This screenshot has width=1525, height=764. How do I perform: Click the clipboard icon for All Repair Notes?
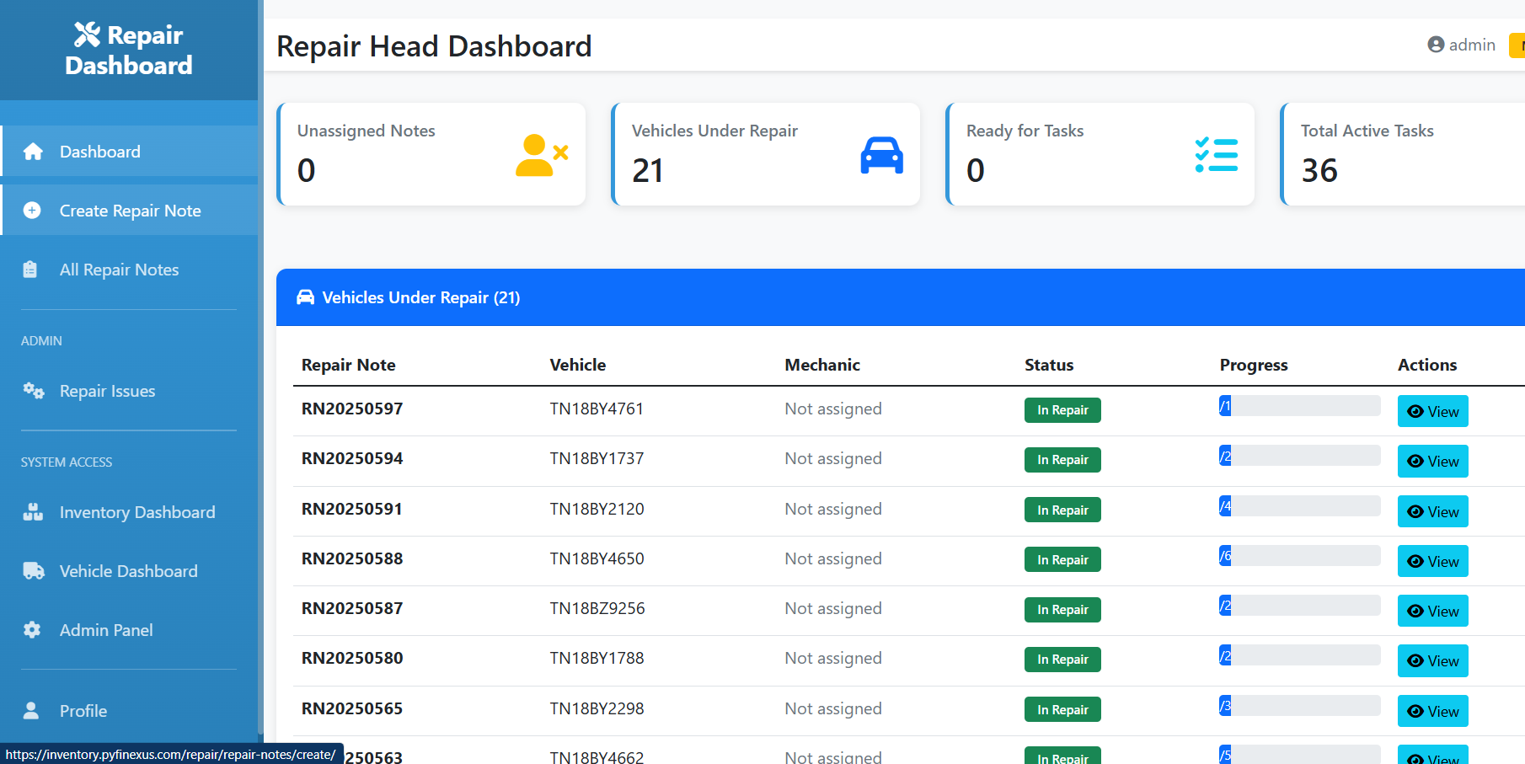[30, 270]
